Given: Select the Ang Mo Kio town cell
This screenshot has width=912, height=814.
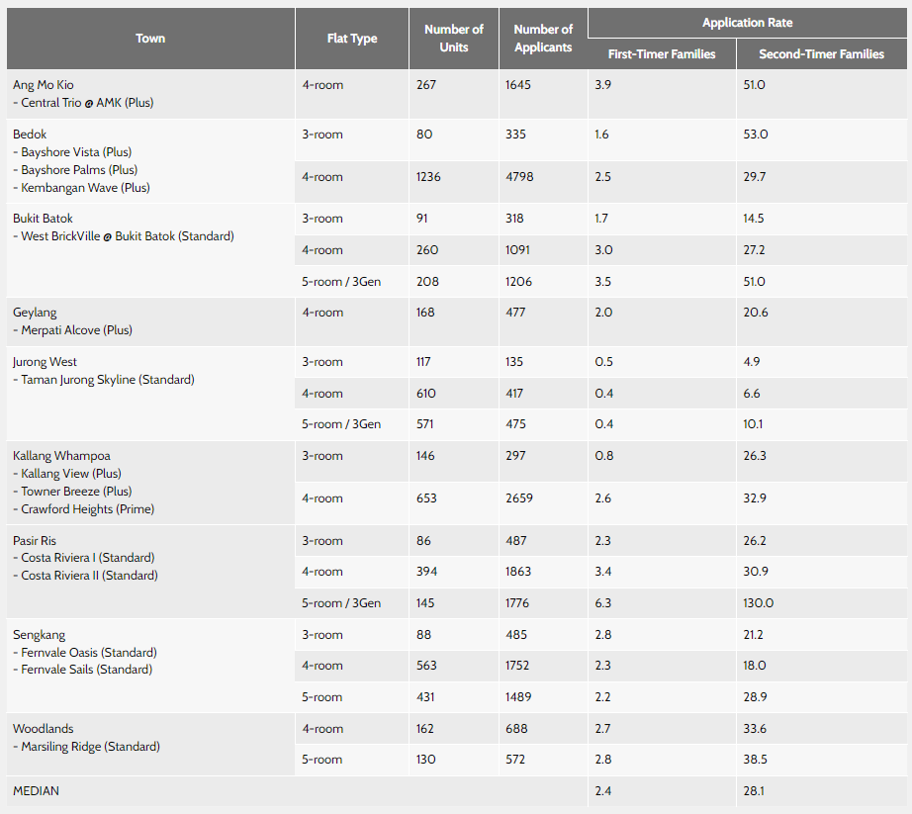Looking at the screenshot, I should coord(42,85).
